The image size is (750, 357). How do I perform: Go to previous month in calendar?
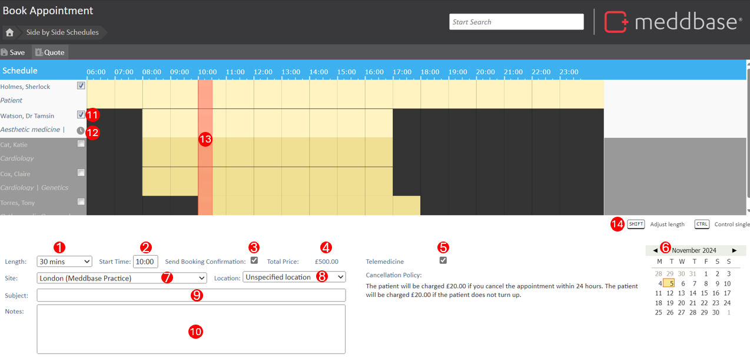click(655, 250)
